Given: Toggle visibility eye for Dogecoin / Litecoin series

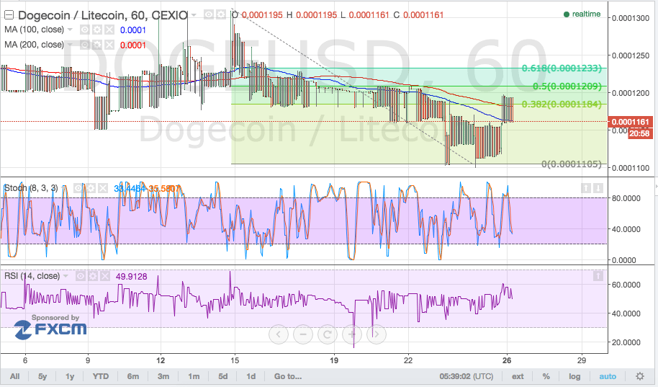Looking at the screenshot, I should 209,15.
